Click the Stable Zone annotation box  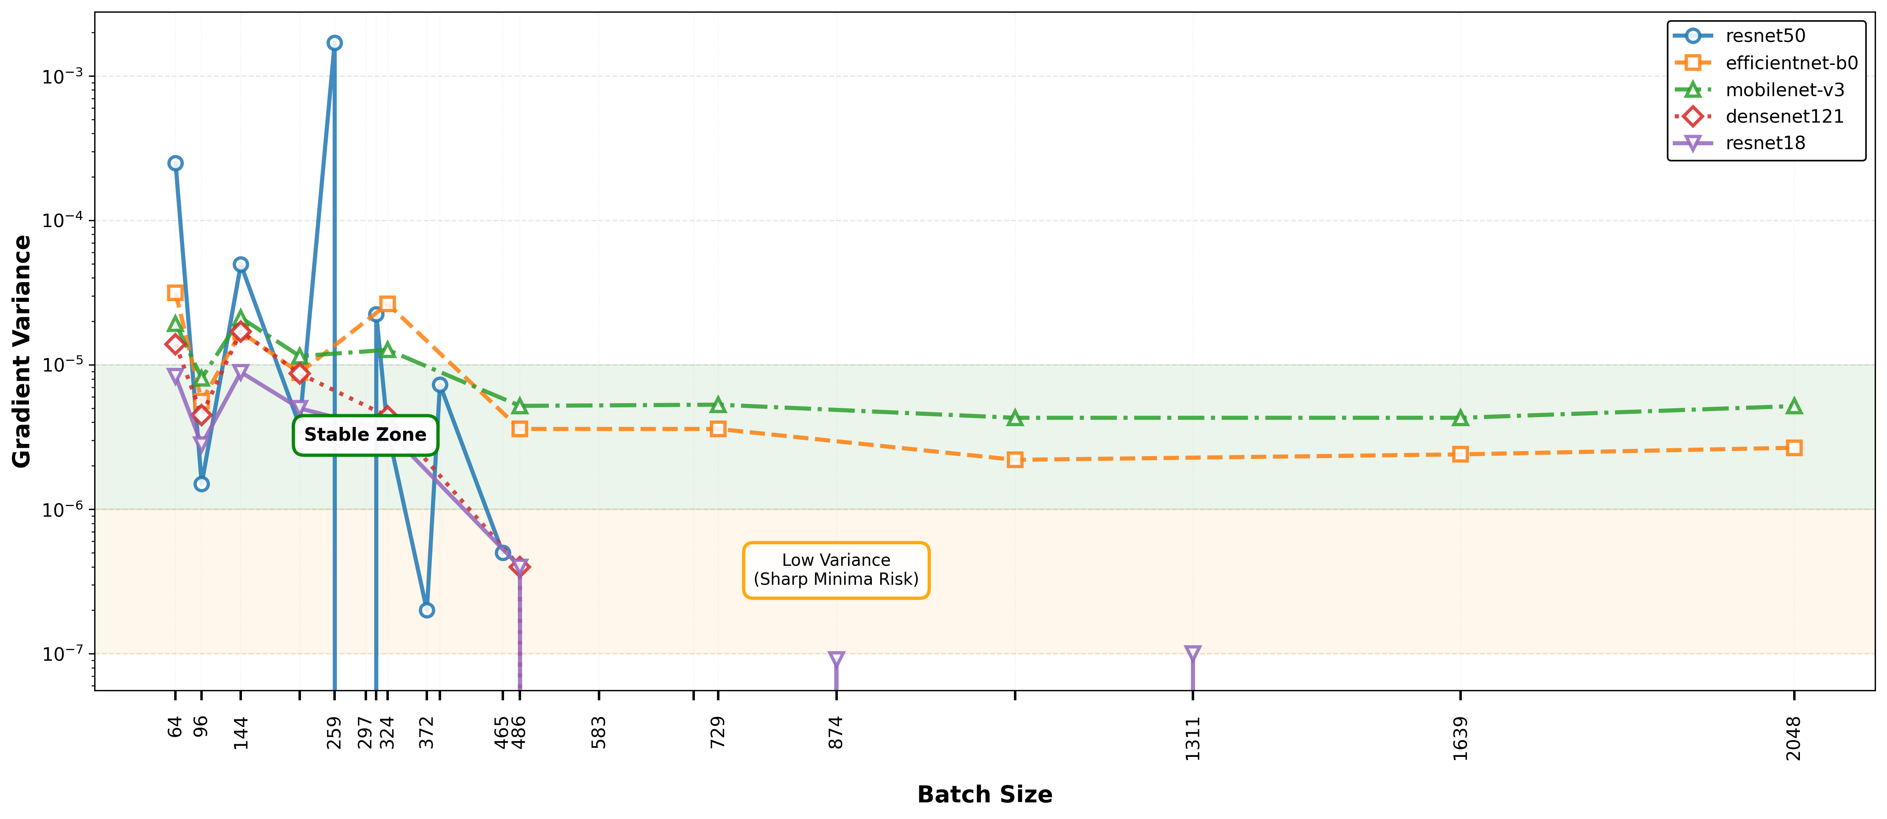pos(365,436)
